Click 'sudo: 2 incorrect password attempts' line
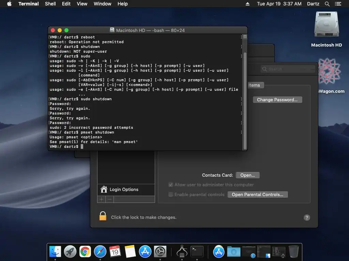The image size is (349, 261). click(91, 127)
